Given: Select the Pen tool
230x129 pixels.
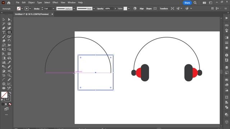Looking at the screenshot, I should click(x=4, y=28).
